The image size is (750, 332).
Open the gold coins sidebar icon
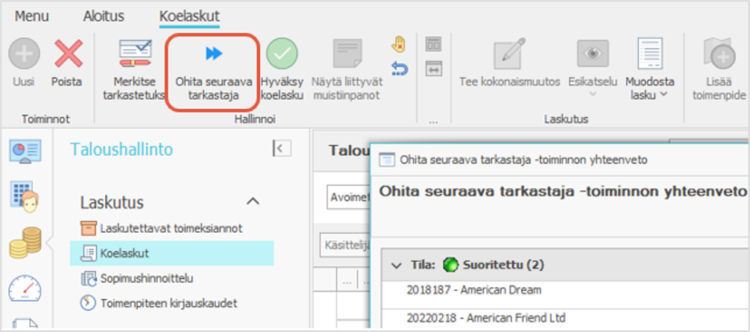coord(25,242)
